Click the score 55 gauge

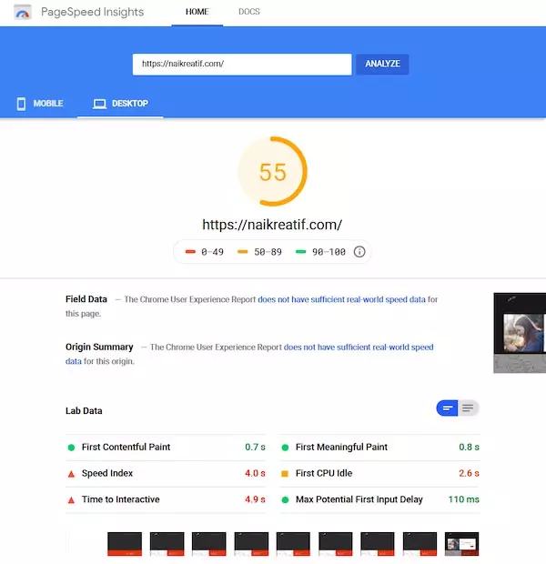[x=272, y=172]
